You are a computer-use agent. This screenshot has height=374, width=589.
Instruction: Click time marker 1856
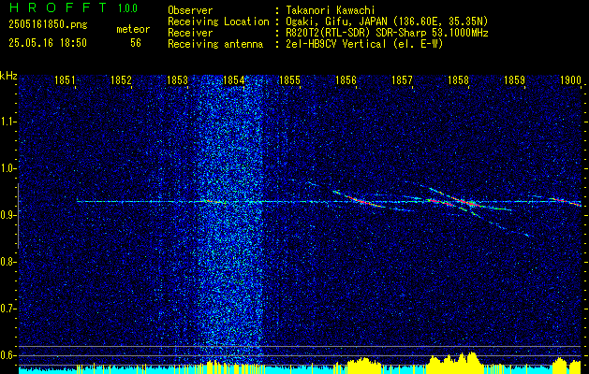346,79
